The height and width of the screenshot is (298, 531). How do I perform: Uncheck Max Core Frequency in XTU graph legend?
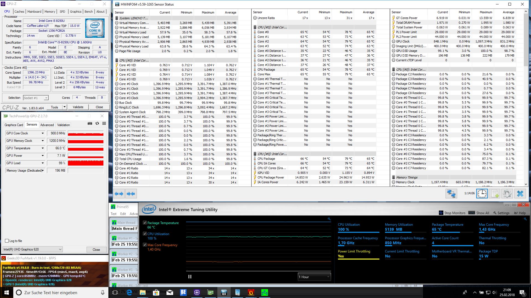pyautogui.click(x=145, y=245)
